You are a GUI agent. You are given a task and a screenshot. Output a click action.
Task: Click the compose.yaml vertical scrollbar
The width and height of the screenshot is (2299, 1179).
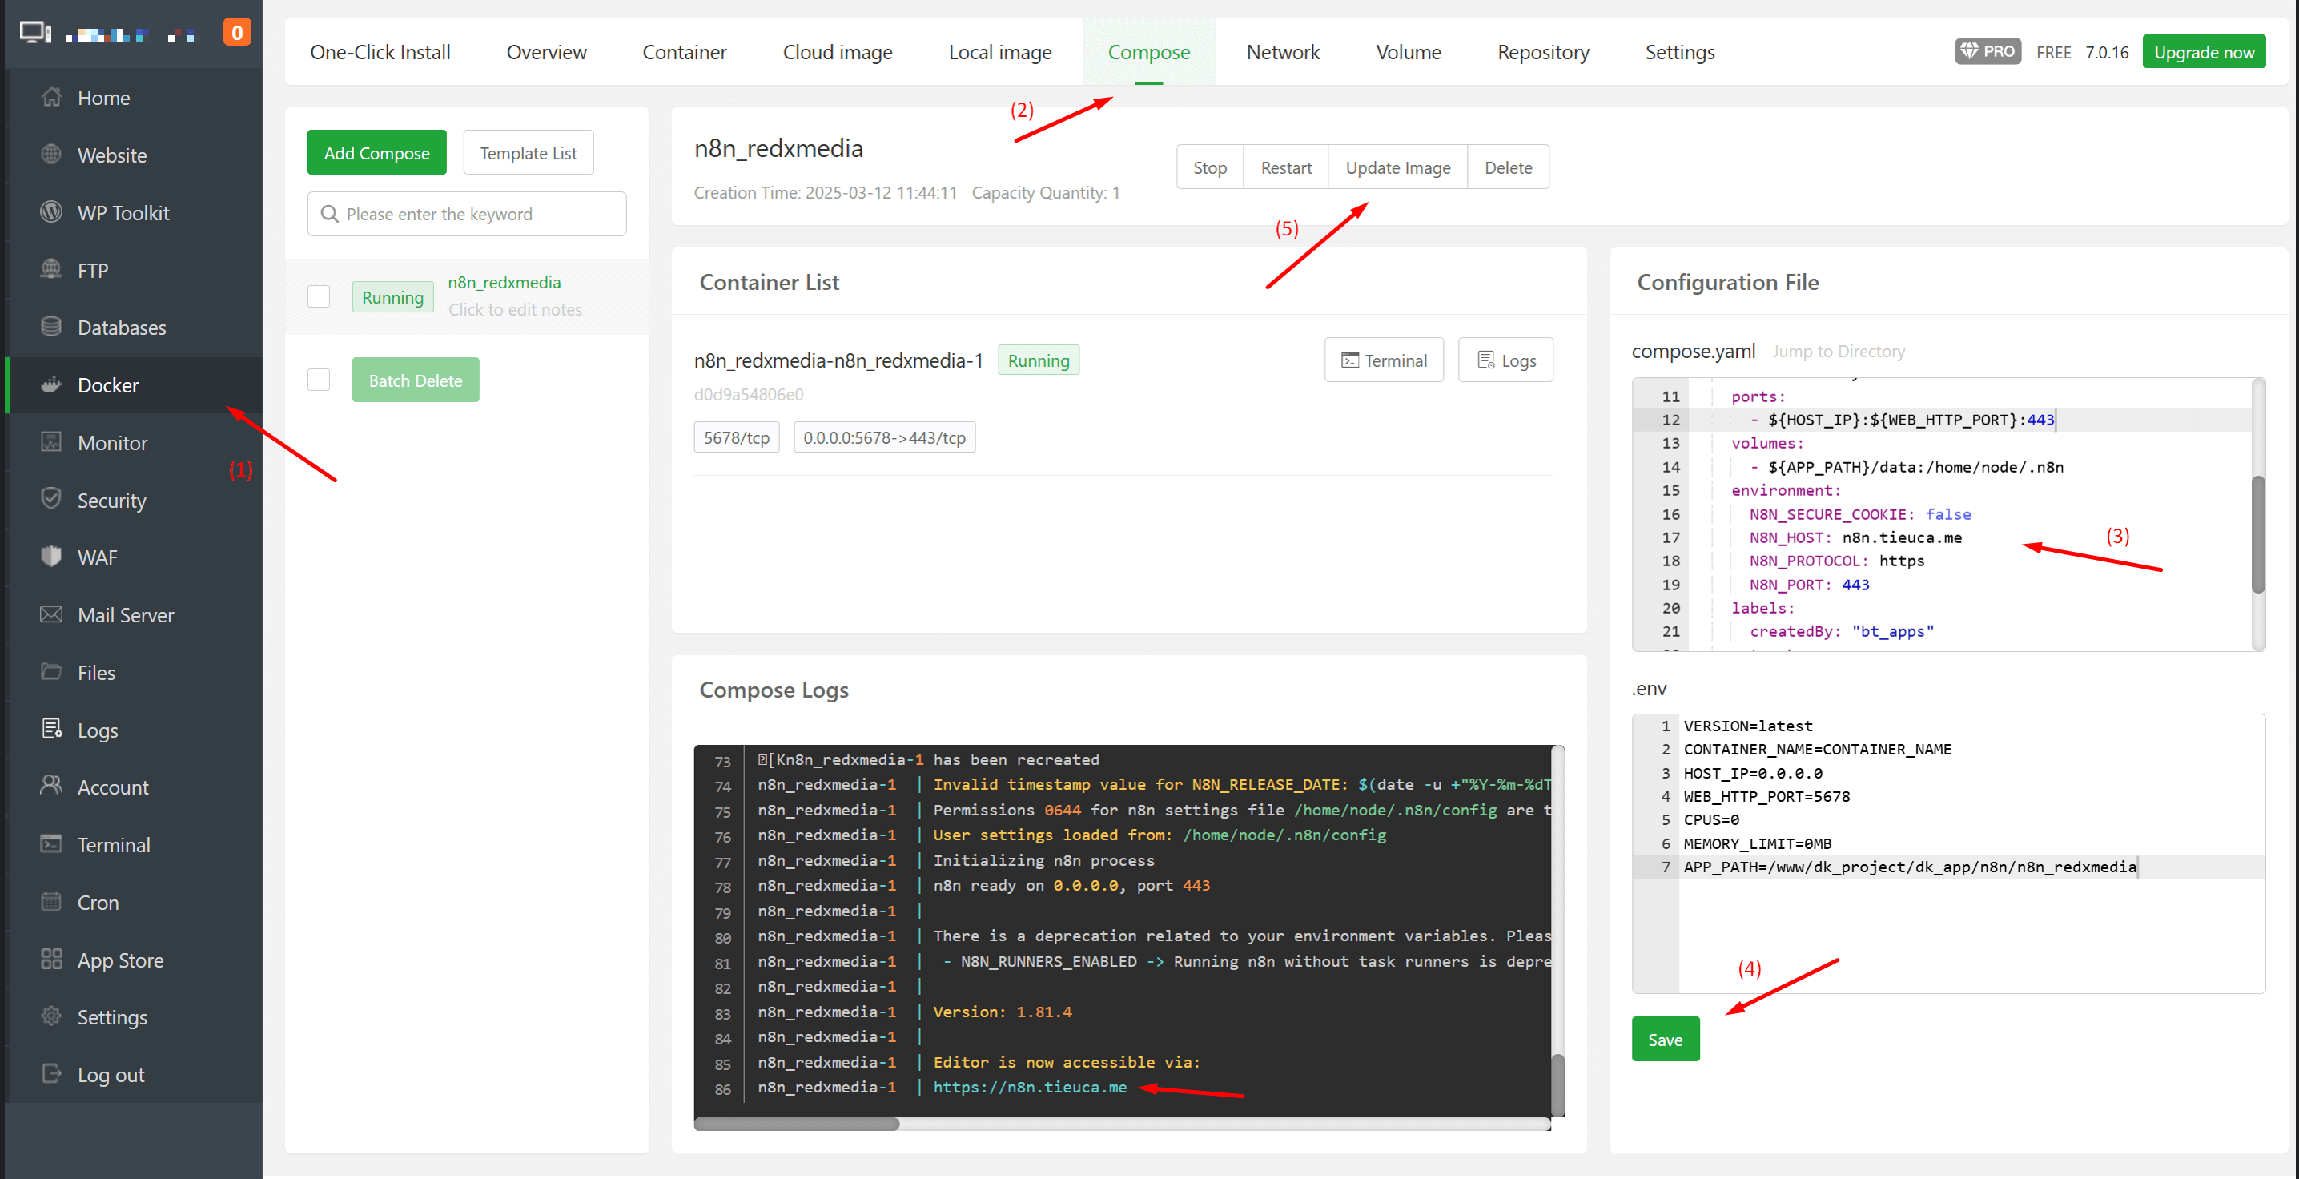2258,533
